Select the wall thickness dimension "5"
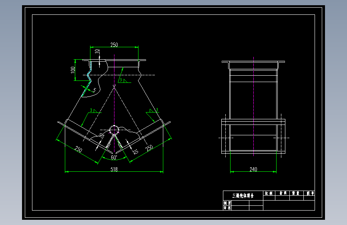 click(x=94, y=90)
